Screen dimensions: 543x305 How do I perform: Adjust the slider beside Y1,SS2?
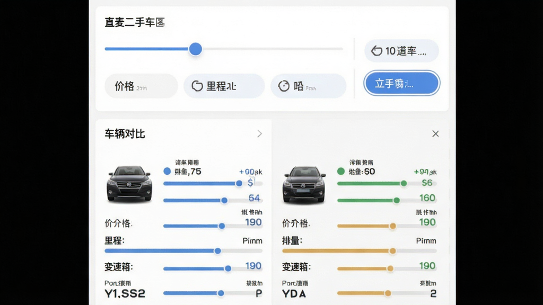(x=213, y=293)
